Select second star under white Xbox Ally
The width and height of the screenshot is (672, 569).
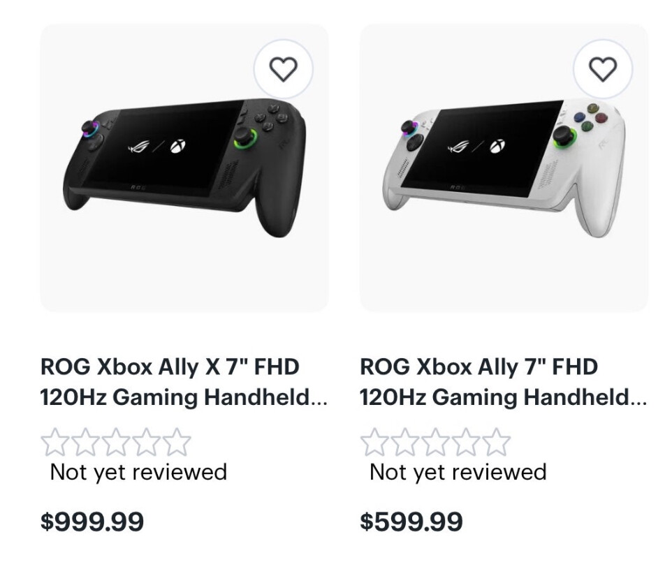(404, 443)
